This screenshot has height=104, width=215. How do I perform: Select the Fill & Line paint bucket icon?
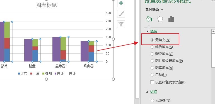tap(149, 19)
